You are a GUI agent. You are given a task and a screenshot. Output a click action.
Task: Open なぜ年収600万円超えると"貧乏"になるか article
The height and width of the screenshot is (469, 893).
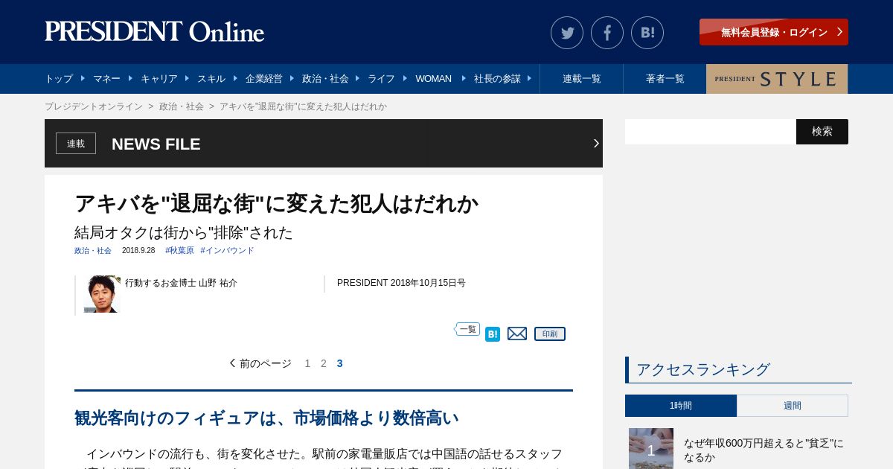[x=764, y=450]
